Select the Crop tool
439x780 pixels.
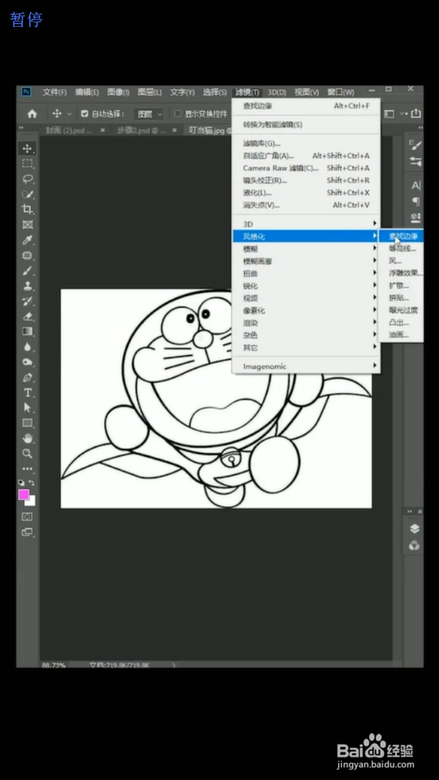pos(28,209)
